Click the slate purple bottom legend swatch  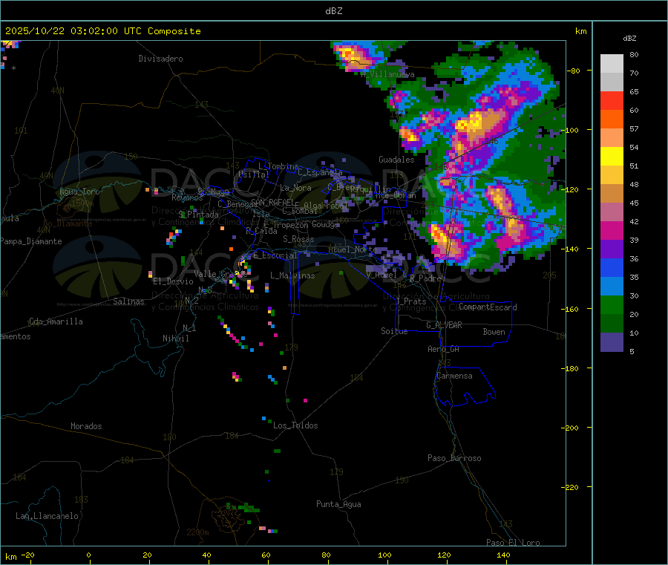point(612,342)
